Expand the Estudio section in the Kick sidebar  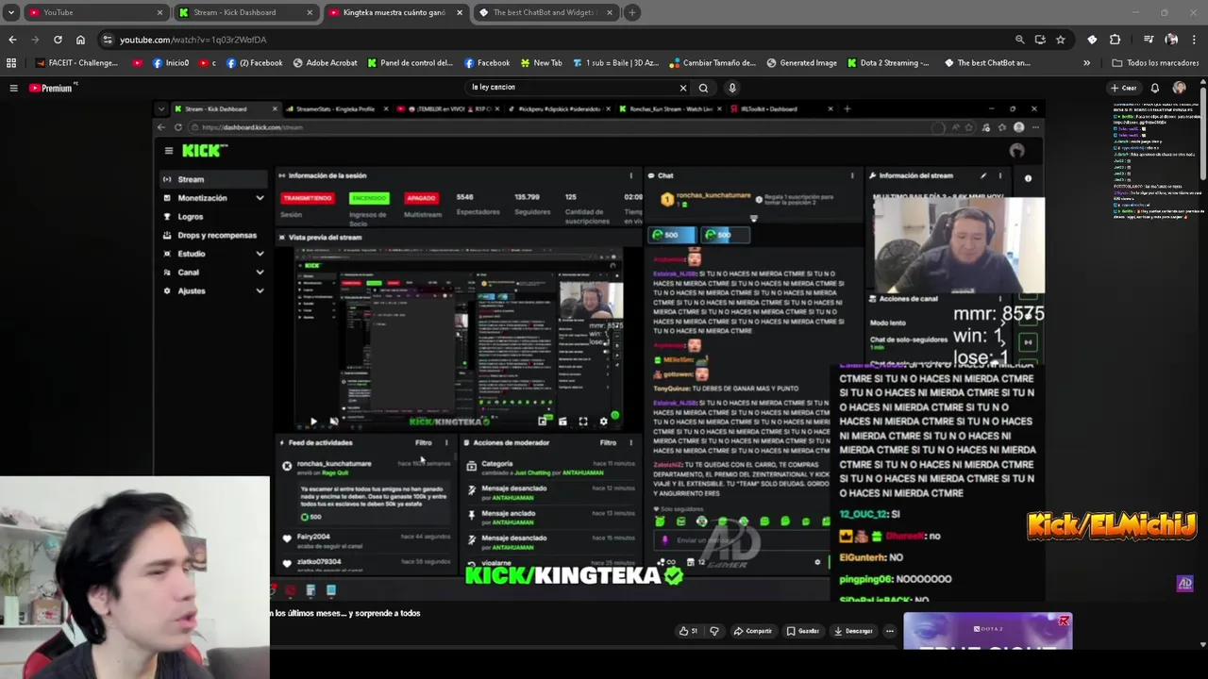(260, 254)
